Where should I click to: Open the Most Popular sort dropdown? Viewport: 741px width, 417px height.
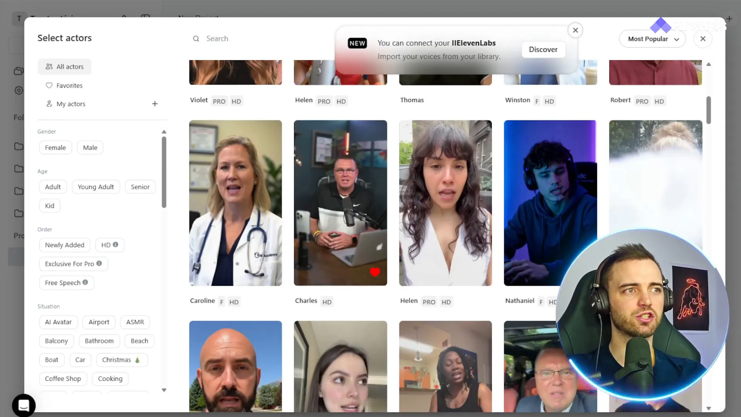click(x=652, y=39)
